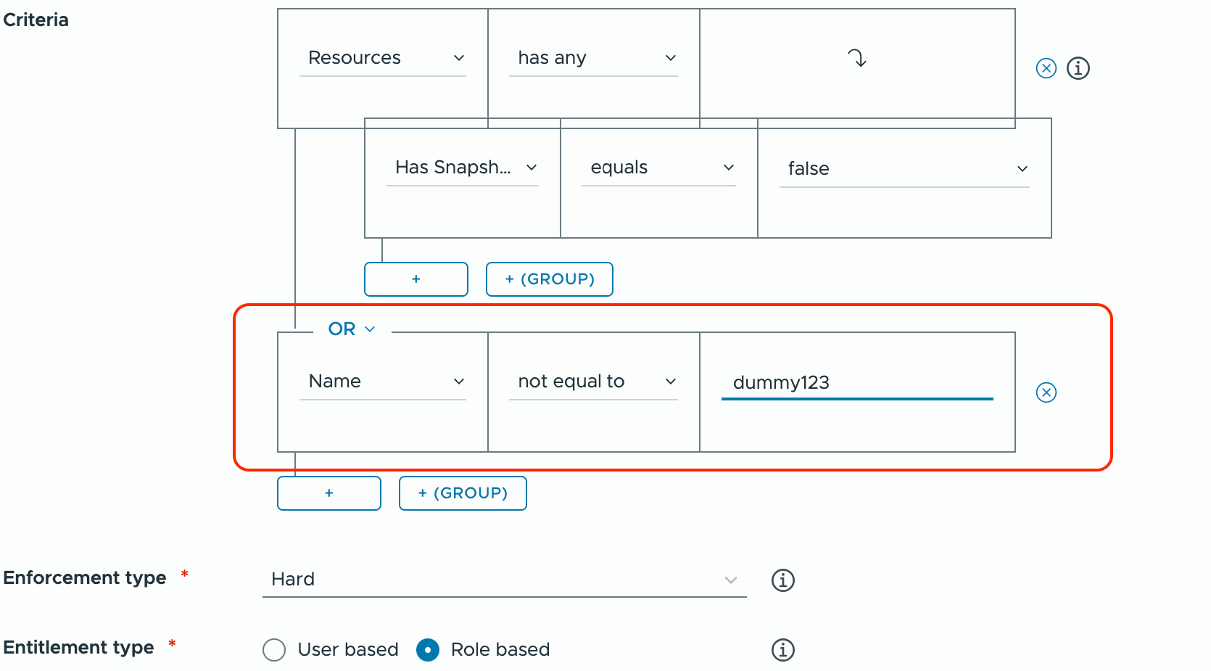Screen dimensions: 1211x671
Task: Edit the dummy123 value field
Action: point(856,383)
